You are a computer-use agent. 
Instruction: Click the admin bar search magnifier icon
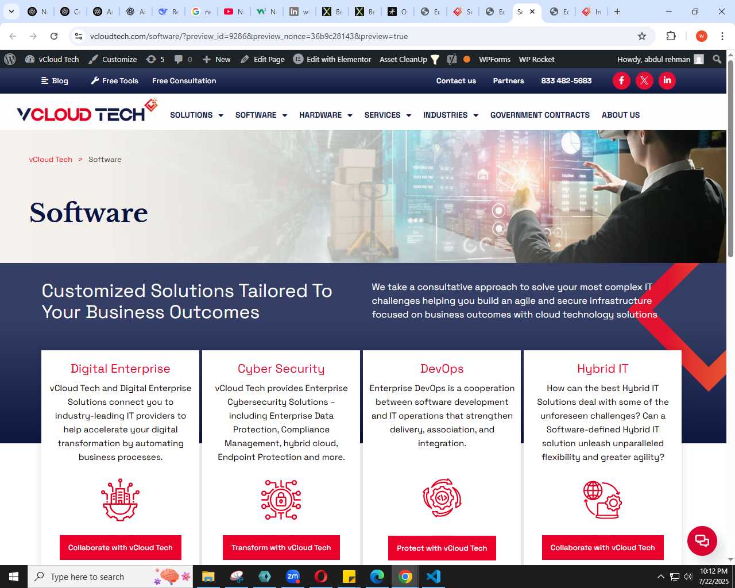717,59
